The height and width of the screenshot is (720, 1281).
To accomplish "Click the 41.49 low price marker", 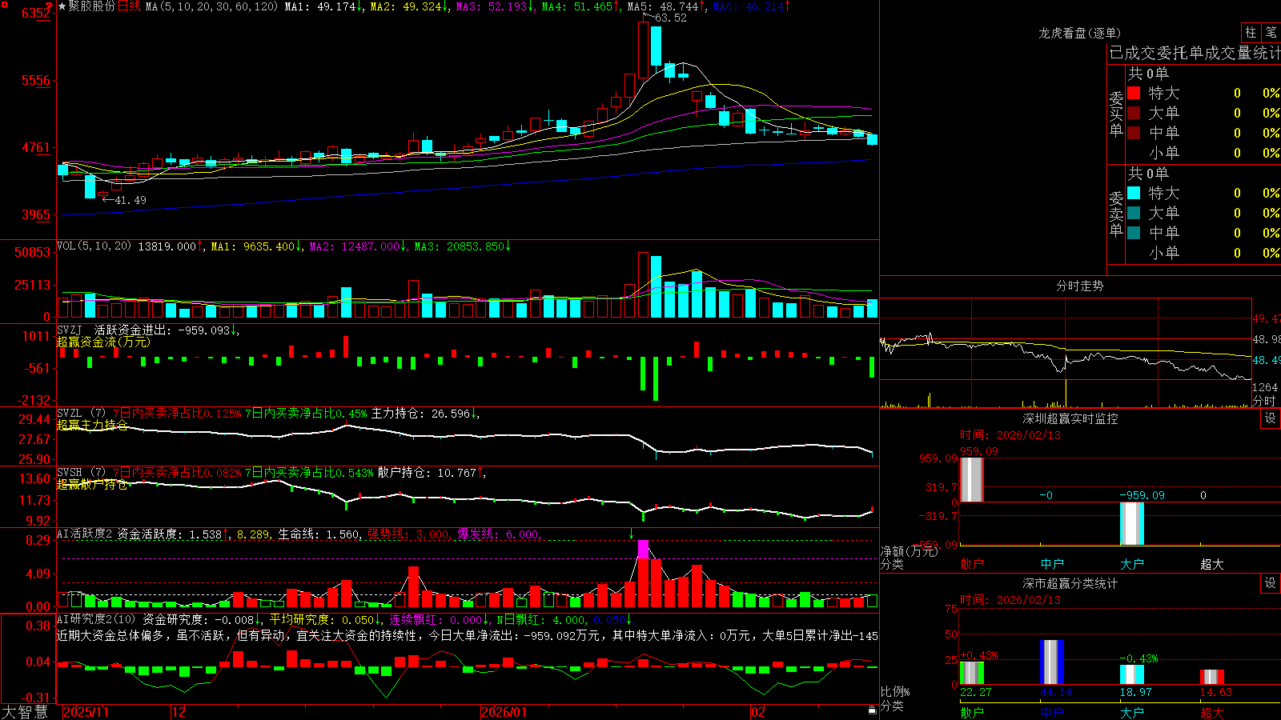I will pos(131,200).
